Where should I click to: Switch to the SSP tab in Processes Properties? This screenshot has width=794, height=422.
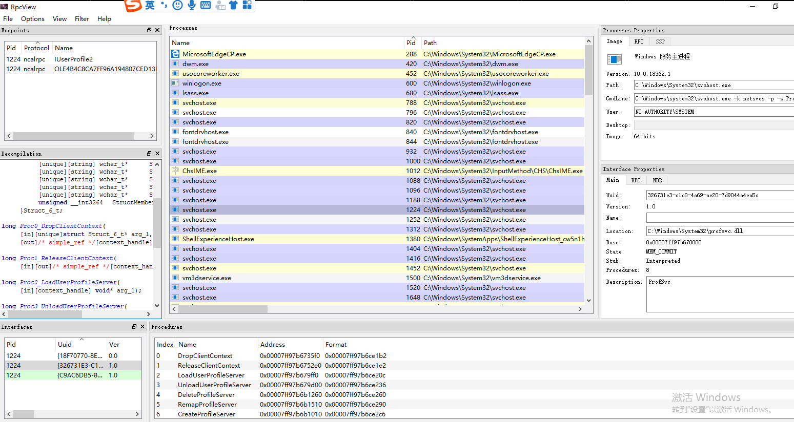click(x=660, y=41)
